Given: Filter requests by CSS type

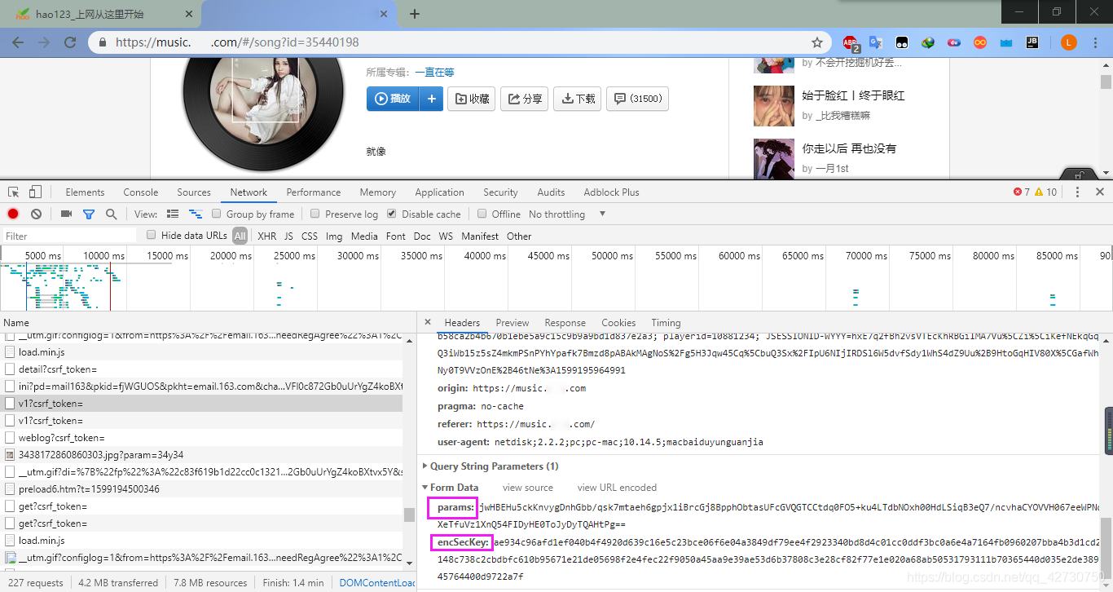Looking at the screenshot, I should pos(310,236).
